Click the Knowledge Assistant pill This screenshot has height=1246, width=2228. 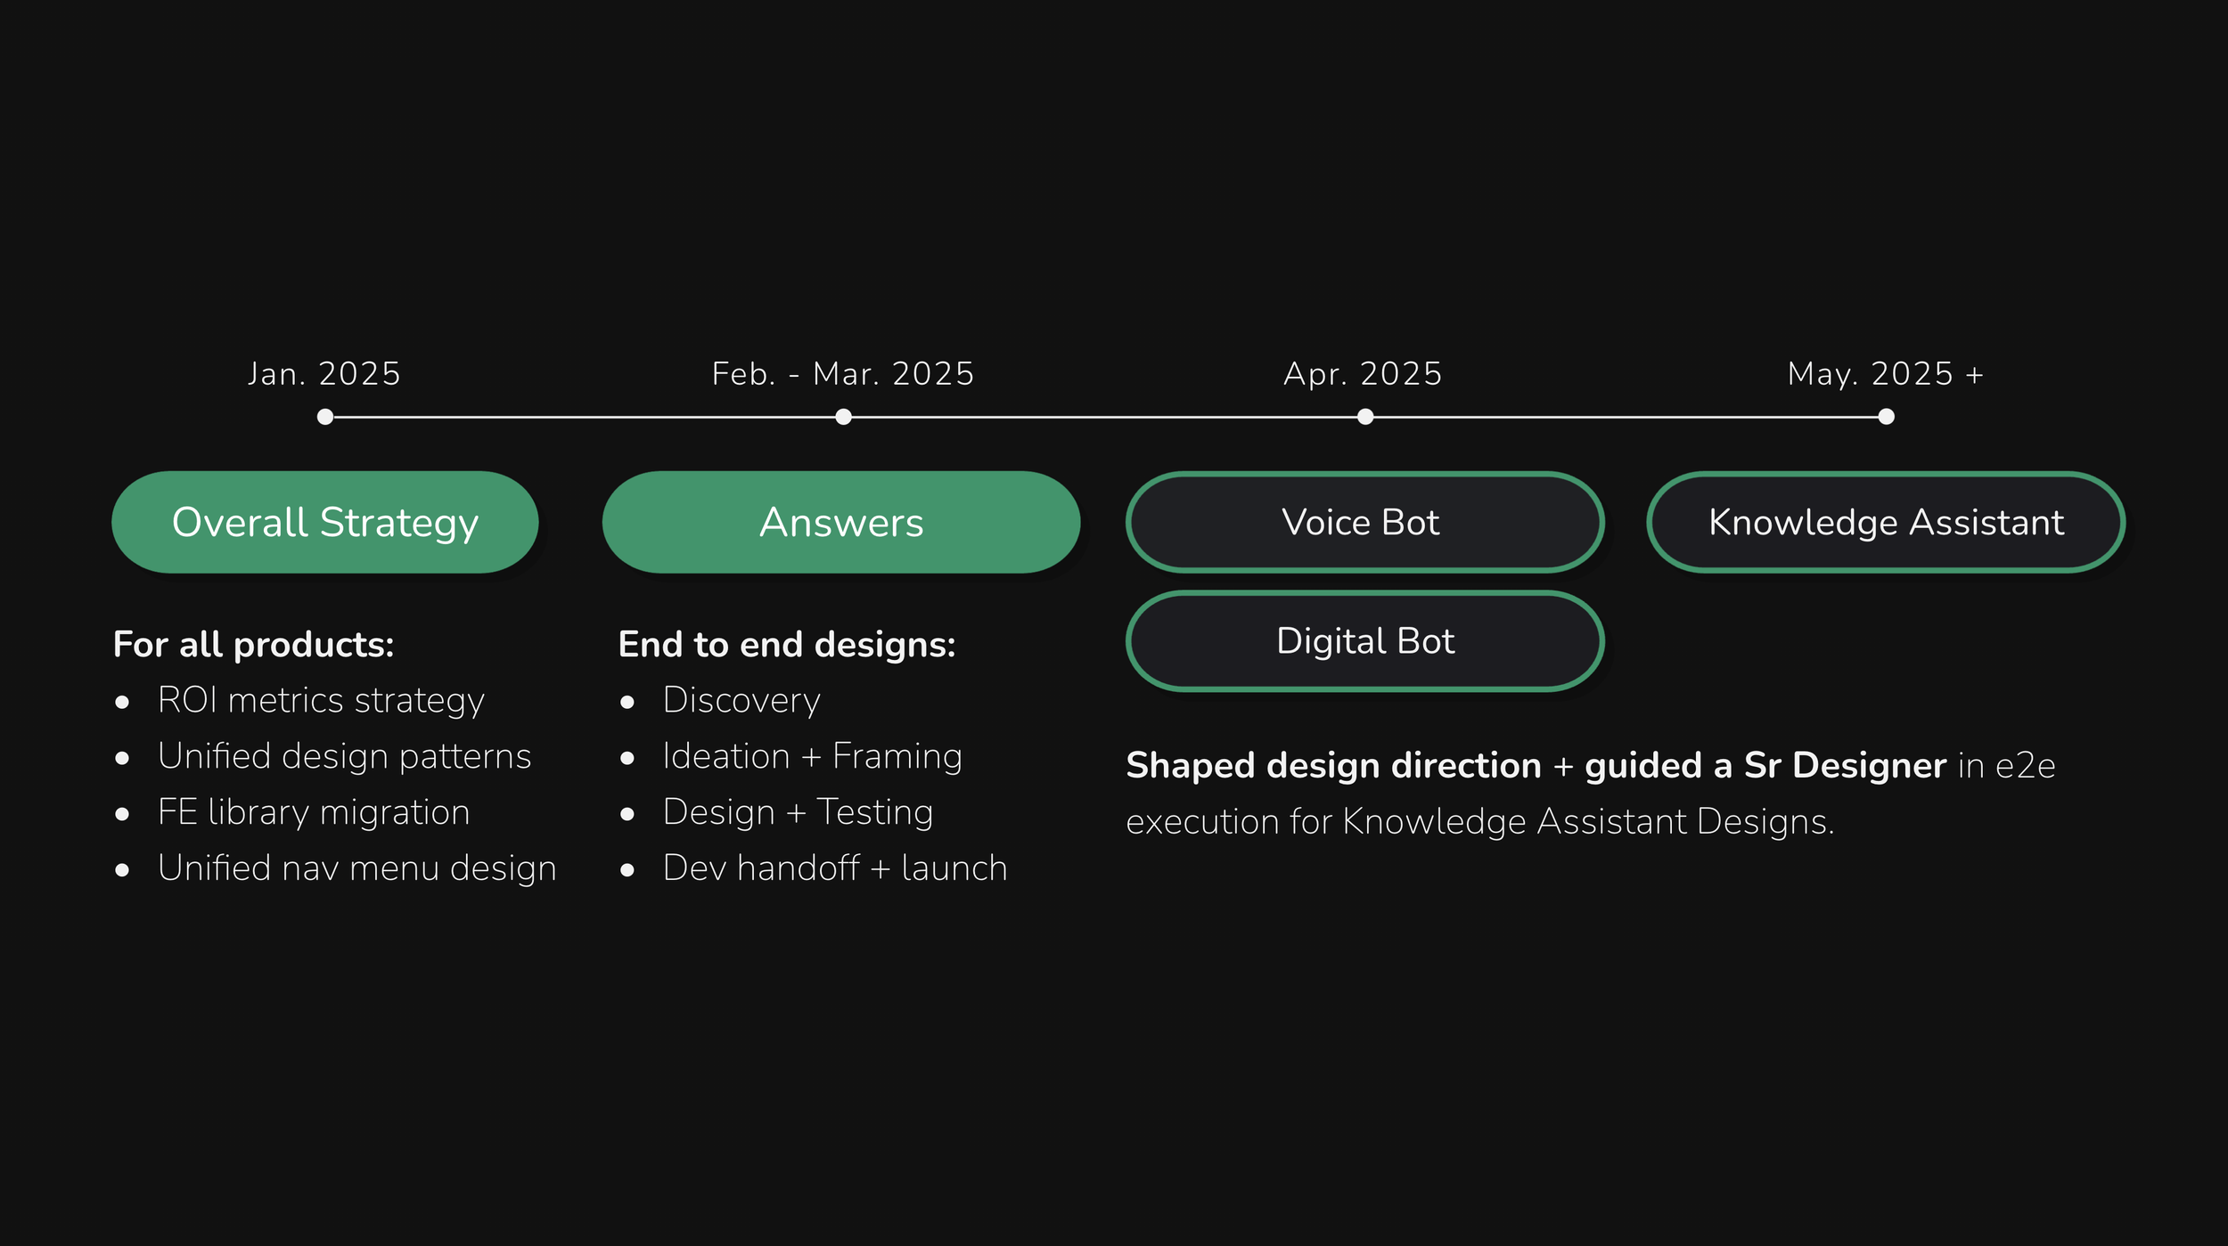click(x=1886, y=522)
